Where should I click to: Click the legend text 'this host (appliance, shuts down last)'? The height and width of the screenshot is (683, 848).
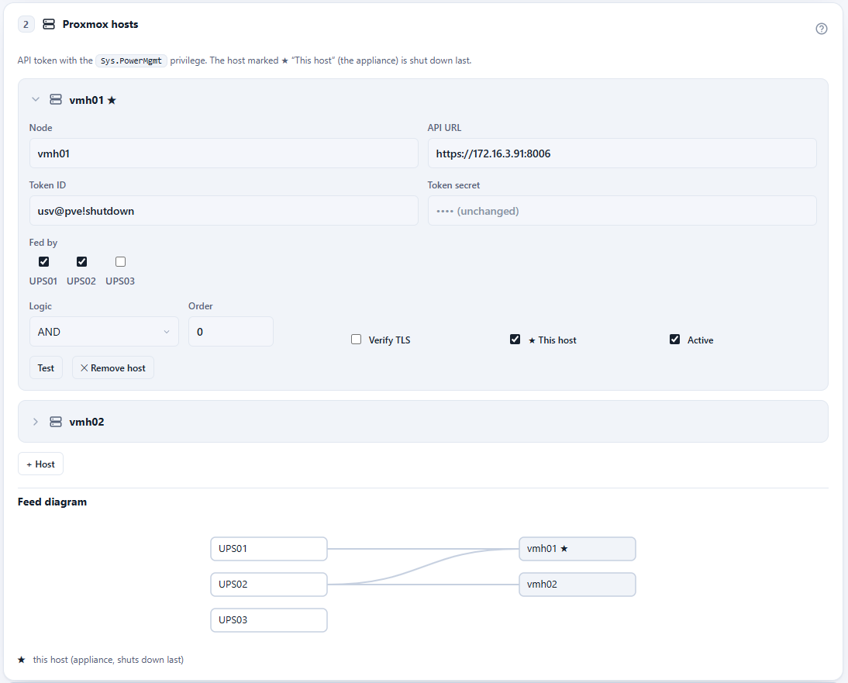point(109,660)
